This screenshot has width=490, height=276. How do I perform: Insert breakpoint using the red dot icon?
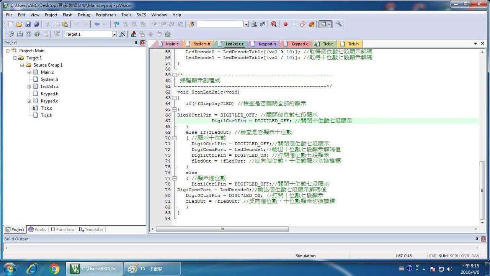pyautogui.click(x=285, y=24)
